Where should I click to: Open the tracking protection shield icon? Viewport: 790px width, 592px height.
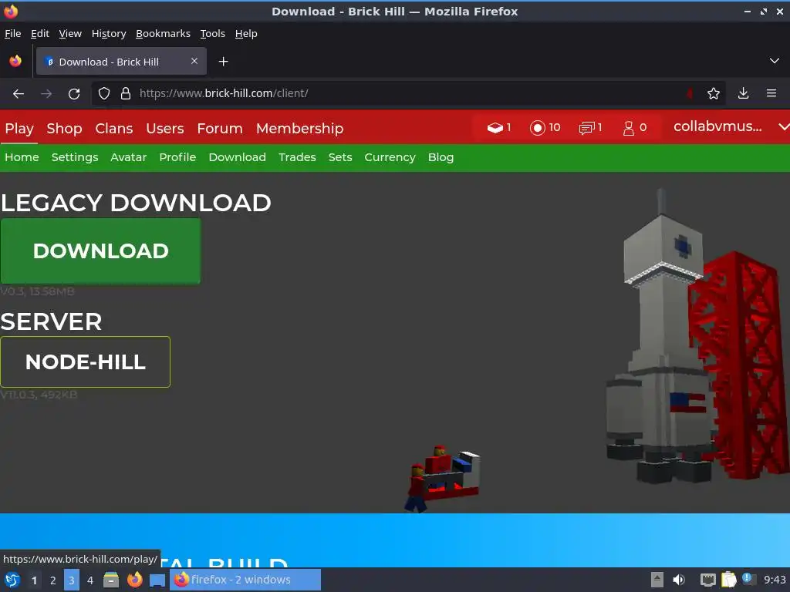tap(104, 93)
